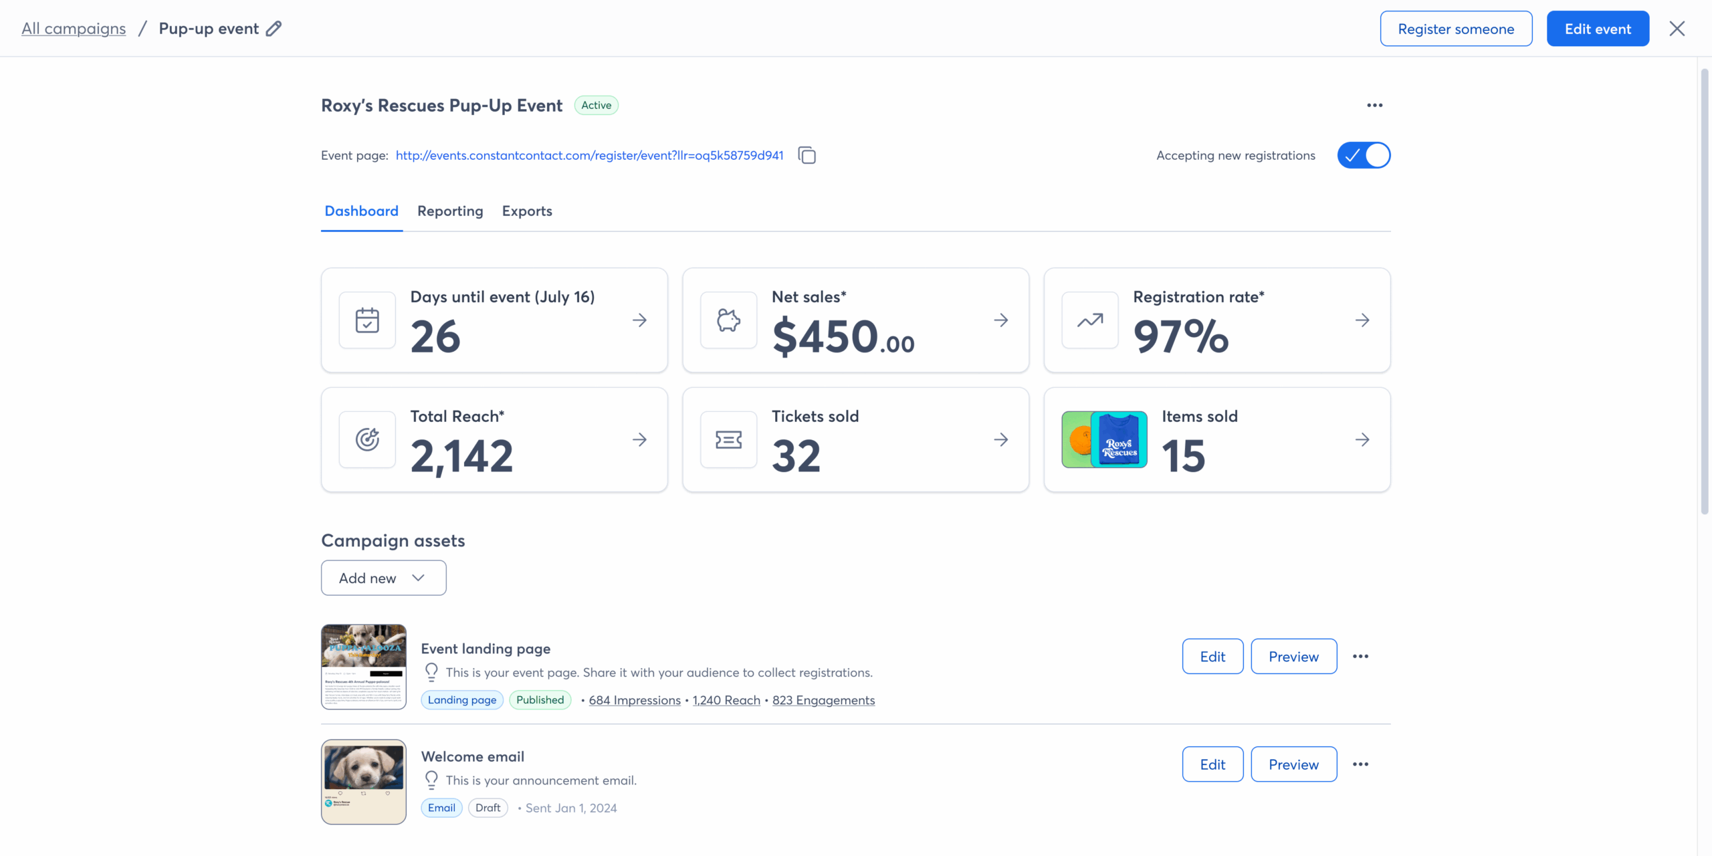This screenshot has height=856, width=1712.
Task: Open Items sold details arrow
Action: click(1362, 439)
